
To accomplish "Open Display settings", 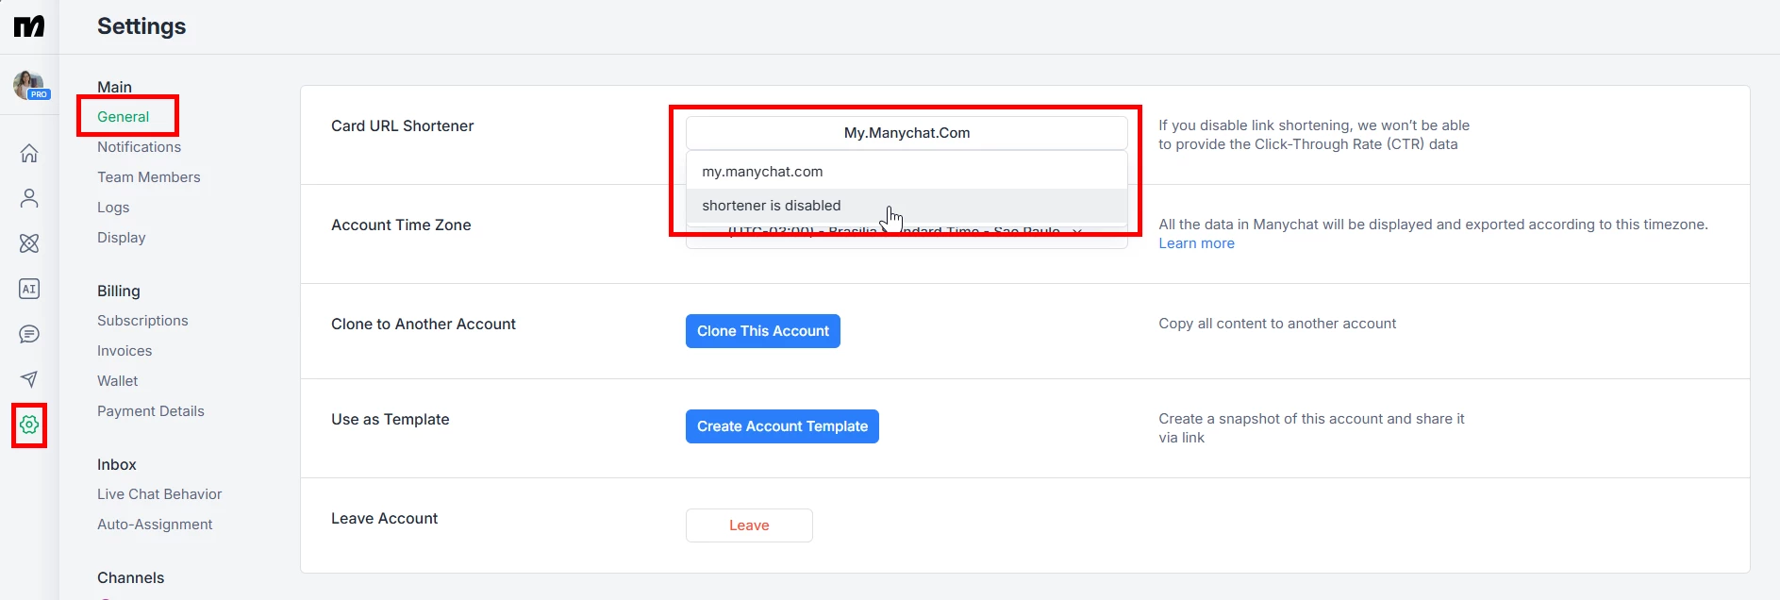I will pyautogui.click(x=121, y=238).
